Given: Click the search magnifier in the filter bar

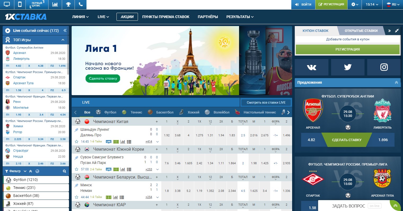Looking at the screenshot, I should (x=64, y=171).
